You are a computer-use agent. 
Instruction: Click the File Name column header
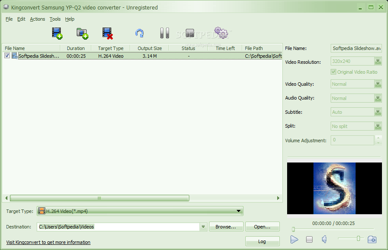(31, 48)
